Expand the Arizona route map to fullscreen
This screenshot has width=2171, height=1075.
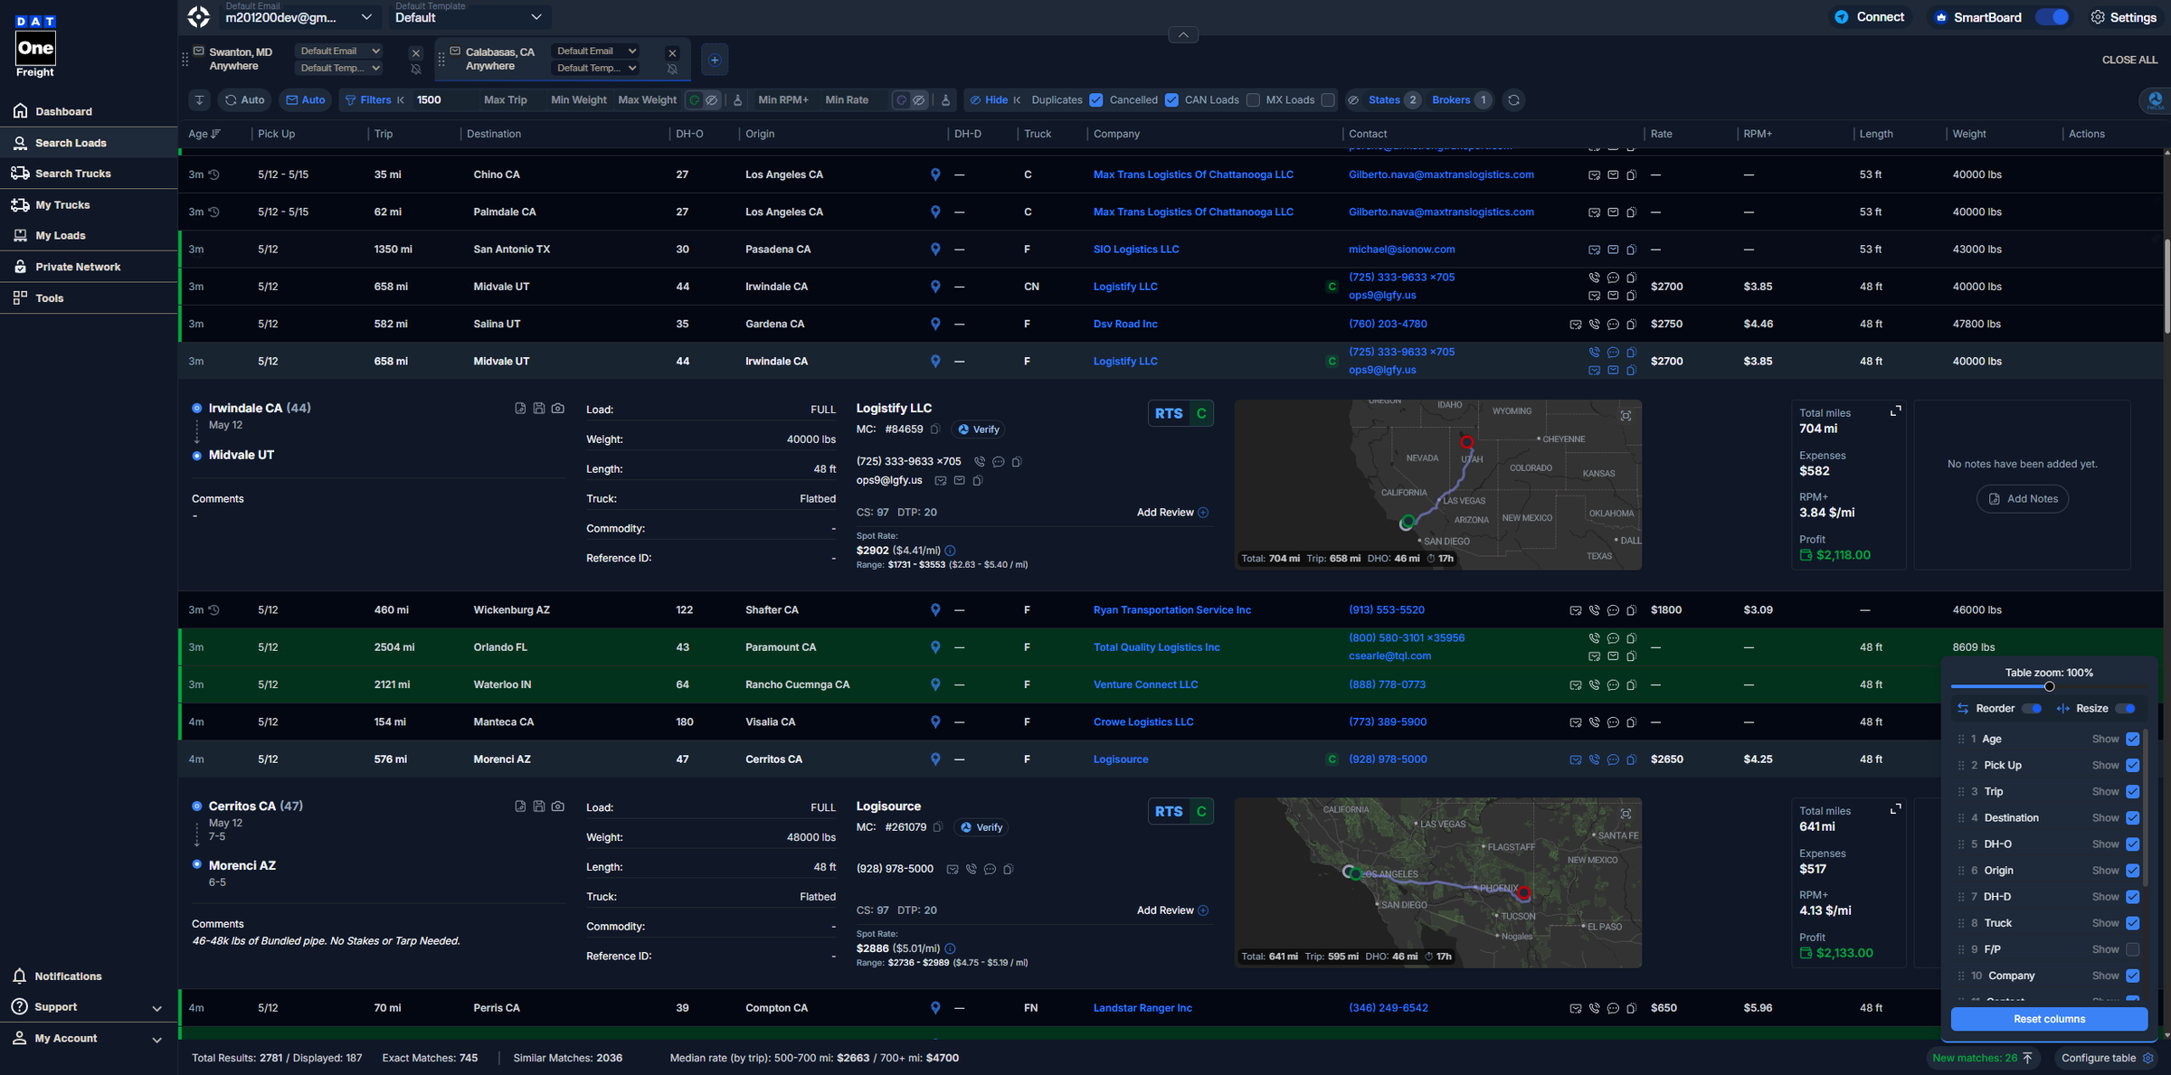(1626, 814)
